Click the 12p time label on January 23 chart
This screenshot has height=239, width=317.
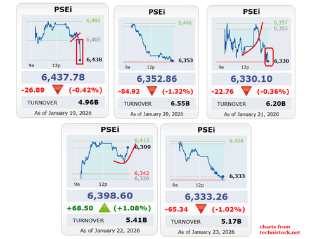click(x=200, y=185)
